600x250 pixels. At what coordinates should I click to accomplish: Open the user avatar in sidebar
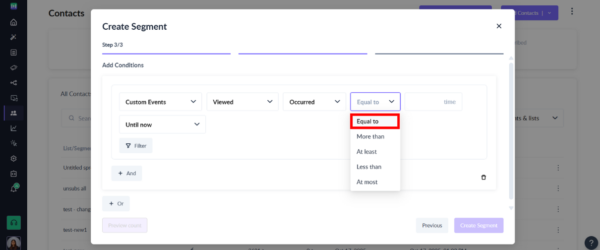pos(14,243)
